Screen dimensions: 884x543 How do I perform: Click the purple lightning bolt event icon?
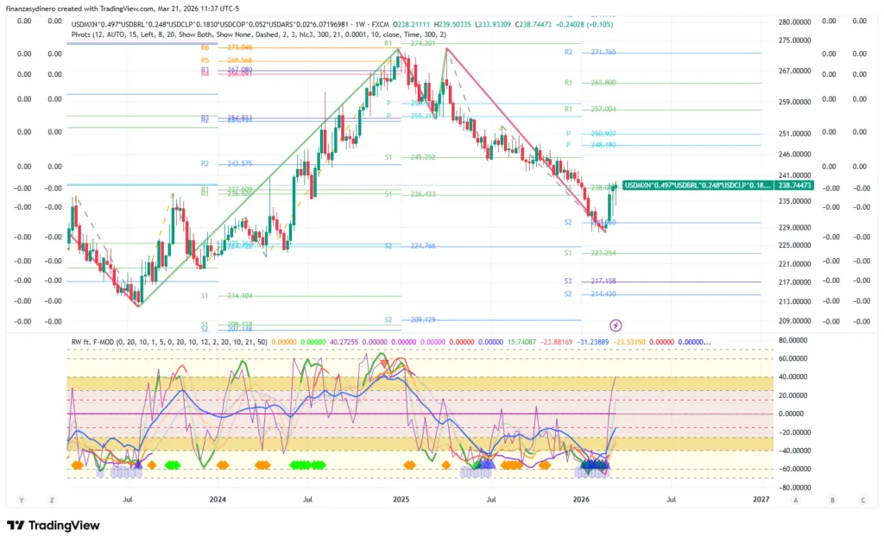[x=616, y=325]
